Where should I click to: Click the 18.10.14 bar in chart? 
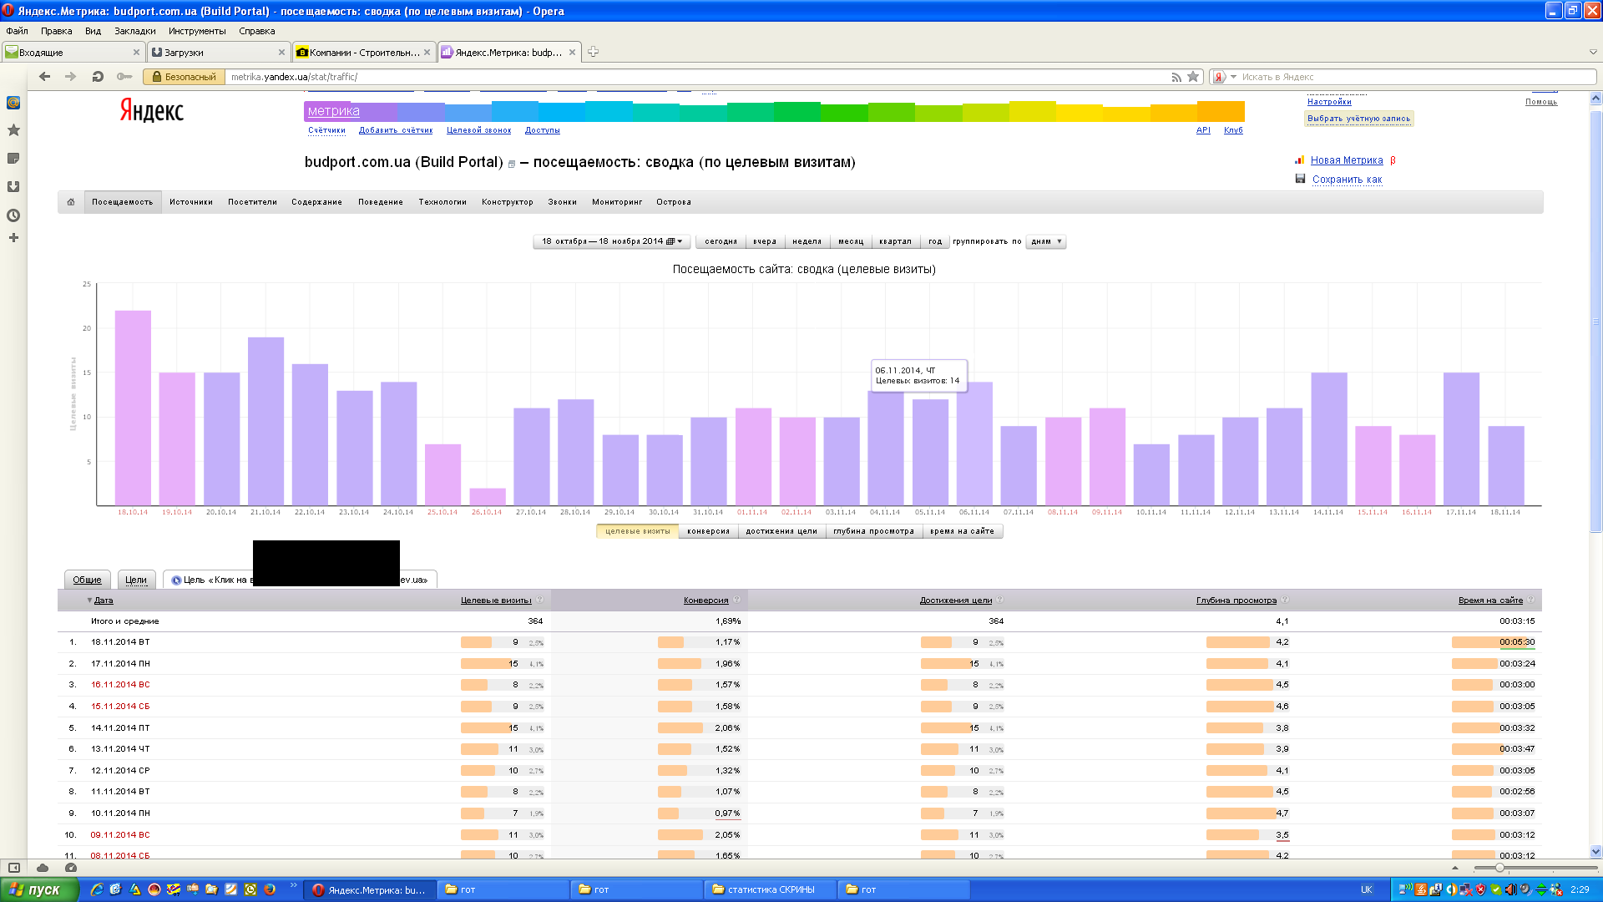pos(133,408)
